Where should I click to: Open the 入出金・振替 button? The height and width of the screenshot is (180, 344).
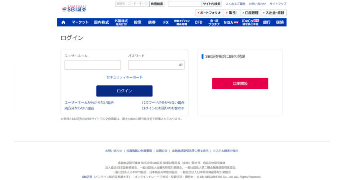273,13
